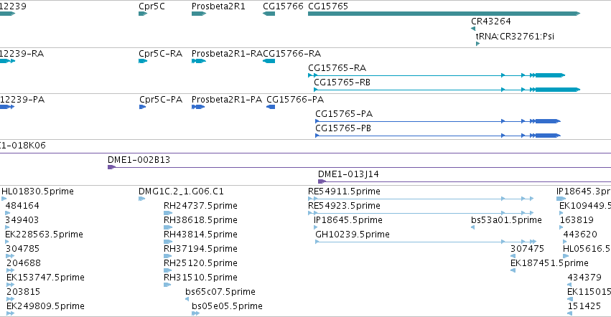Click the RE54911.5prime EST label
This screenshot has width=611, height=317.
[x=344, y=191]
